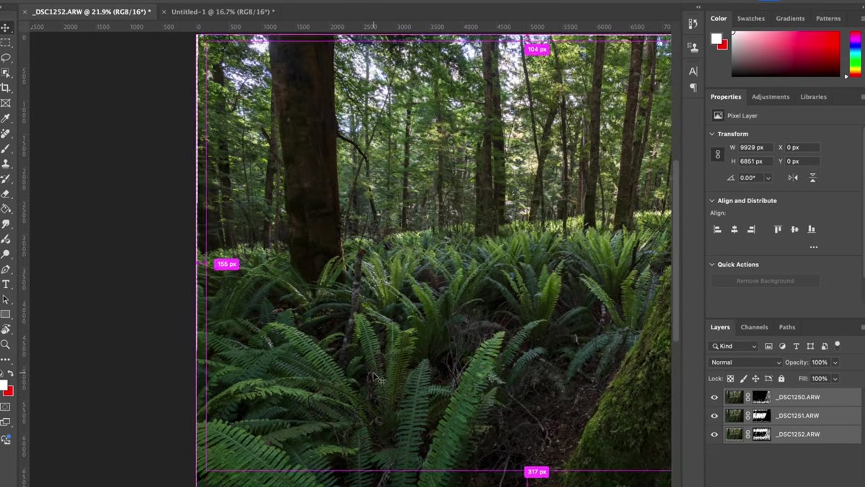Switch to the Adjustments tab

[771, 97]
